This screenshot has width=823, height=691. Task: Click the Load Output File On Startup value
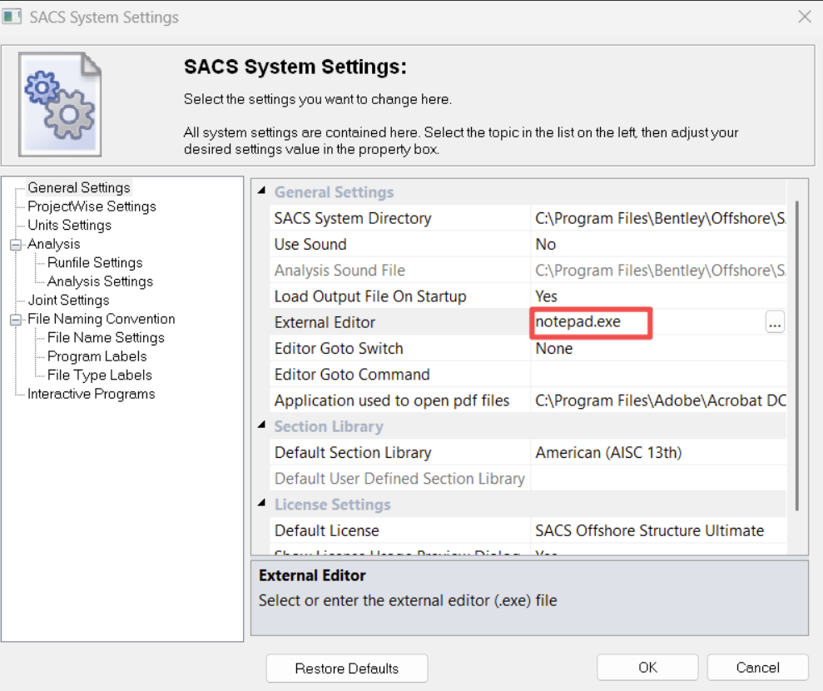pos(657,296)
